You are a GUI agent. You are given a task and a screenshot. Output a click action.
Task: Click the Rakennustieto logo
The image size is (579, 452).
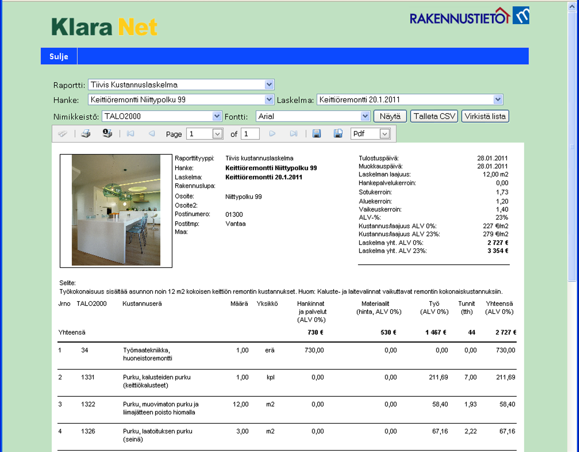[x=469, y=16]
